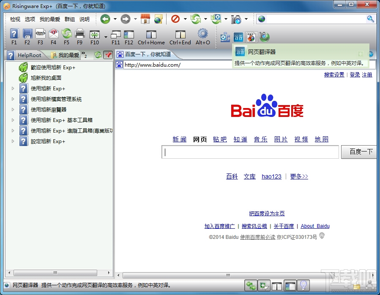Click the status bar green arrows icon

coord(251,285)
